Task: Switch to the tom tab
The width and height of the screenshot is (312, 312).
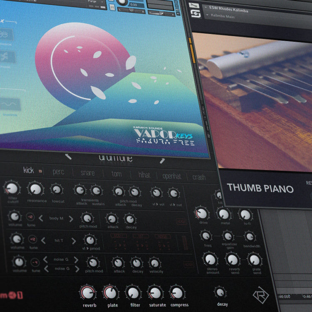Action: click(116, 174)
